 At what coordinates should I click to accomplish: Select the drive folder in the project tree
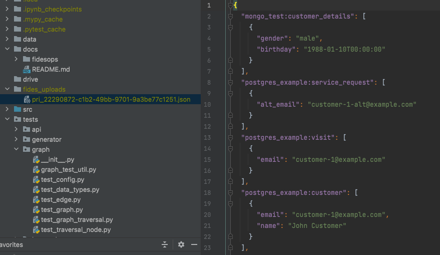coord(30,79)
